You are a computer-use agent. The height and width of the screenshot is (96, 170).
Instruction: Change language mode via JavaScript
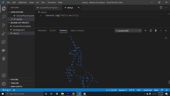147,90
